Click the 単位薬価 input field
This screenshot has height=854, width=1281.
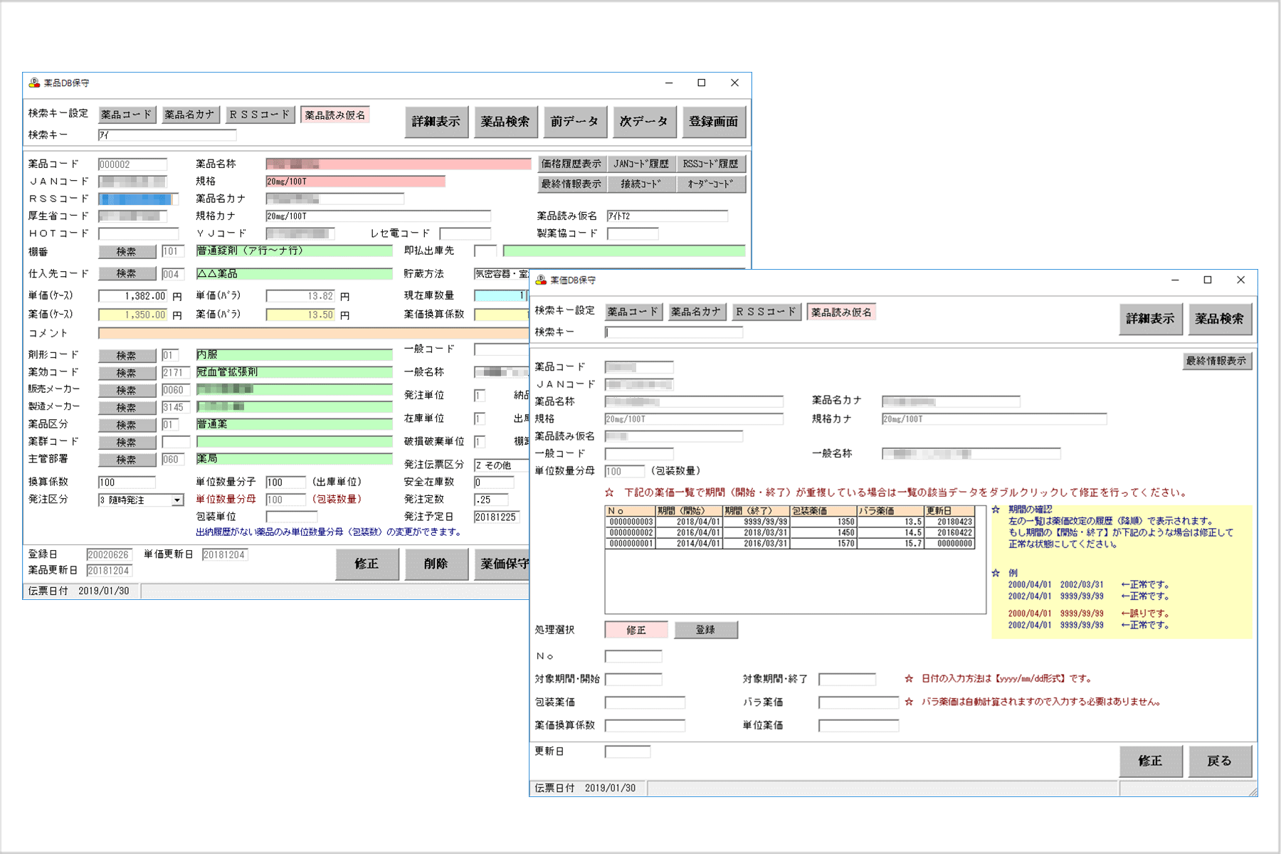(858, 726)
